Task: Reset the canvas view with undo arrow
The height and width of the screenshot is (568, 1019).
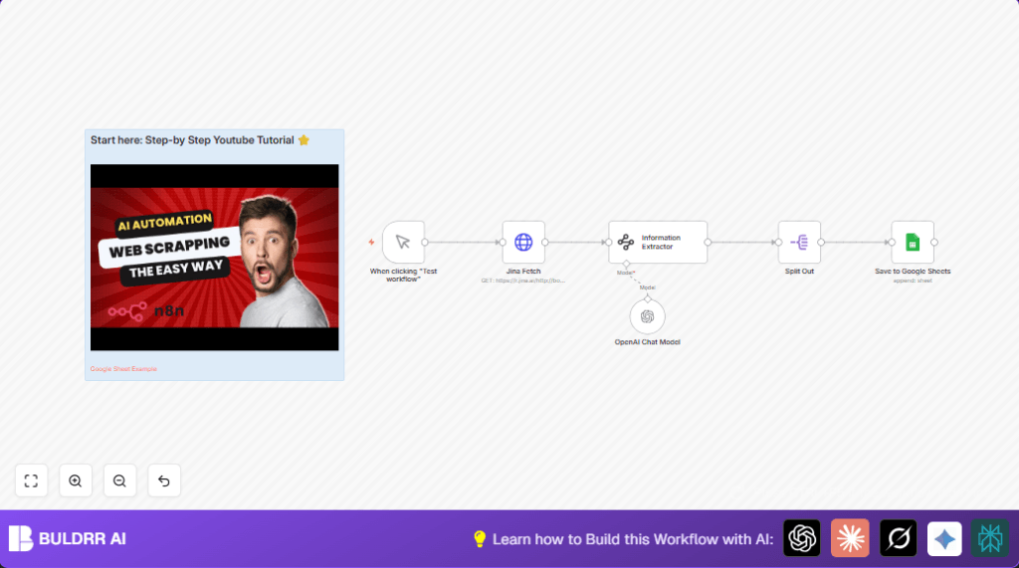Action: 164,480
